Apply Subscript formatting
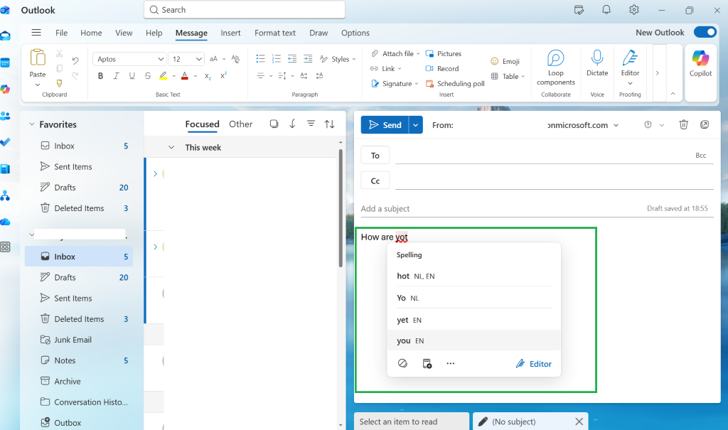 (208, 76)
